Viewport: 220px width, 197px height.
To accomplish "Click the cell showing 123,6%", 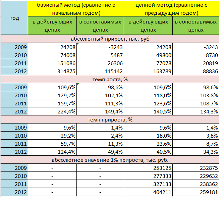I will point(148,103).
